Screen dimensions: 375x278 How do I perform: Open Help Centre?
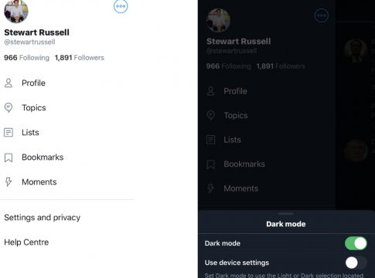(x=26, y=242)
